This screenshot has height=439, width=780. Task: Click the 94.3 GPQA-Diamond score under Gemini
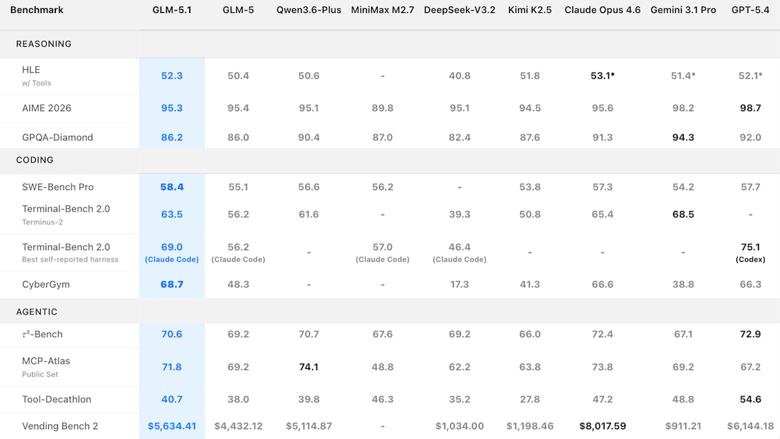pos(683,137)
